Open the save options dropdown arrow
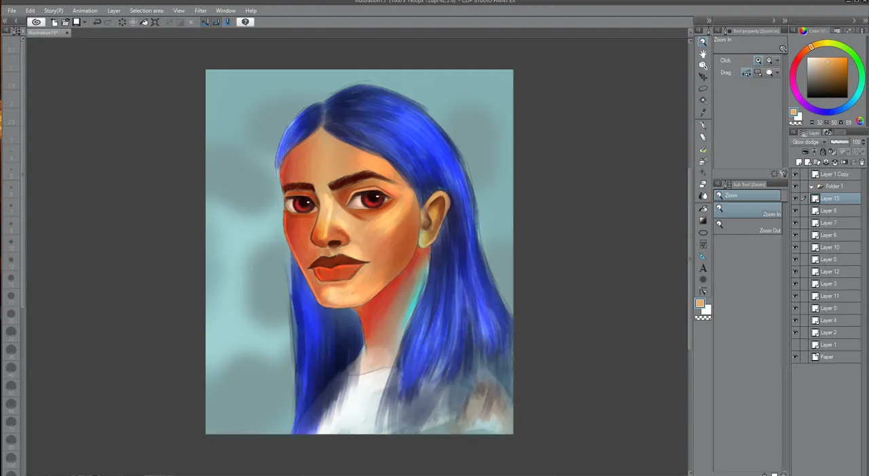The image size is (869, 476). pyautogui.click(x=84, y=22)
